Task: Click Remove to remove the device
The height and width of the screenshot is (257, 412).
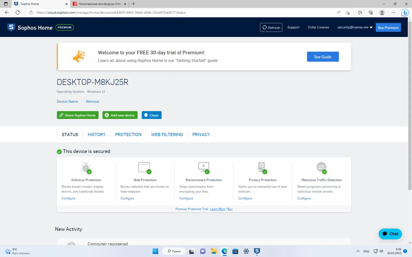Action: (x=93, y=101)
